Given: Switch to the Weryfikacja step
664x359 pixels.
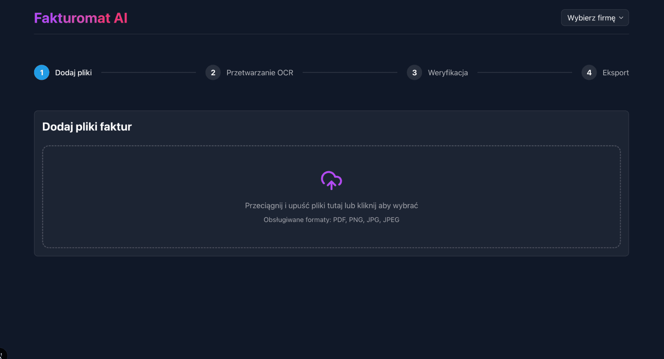Looking at the screenshot, I should pos(447,72).
